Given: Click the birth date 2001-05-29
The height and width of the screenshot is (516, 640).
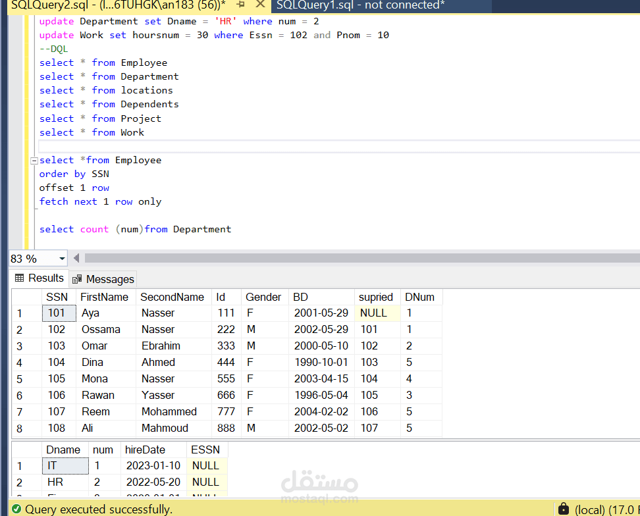Looking at the screenshot, I should click(321, 313).
